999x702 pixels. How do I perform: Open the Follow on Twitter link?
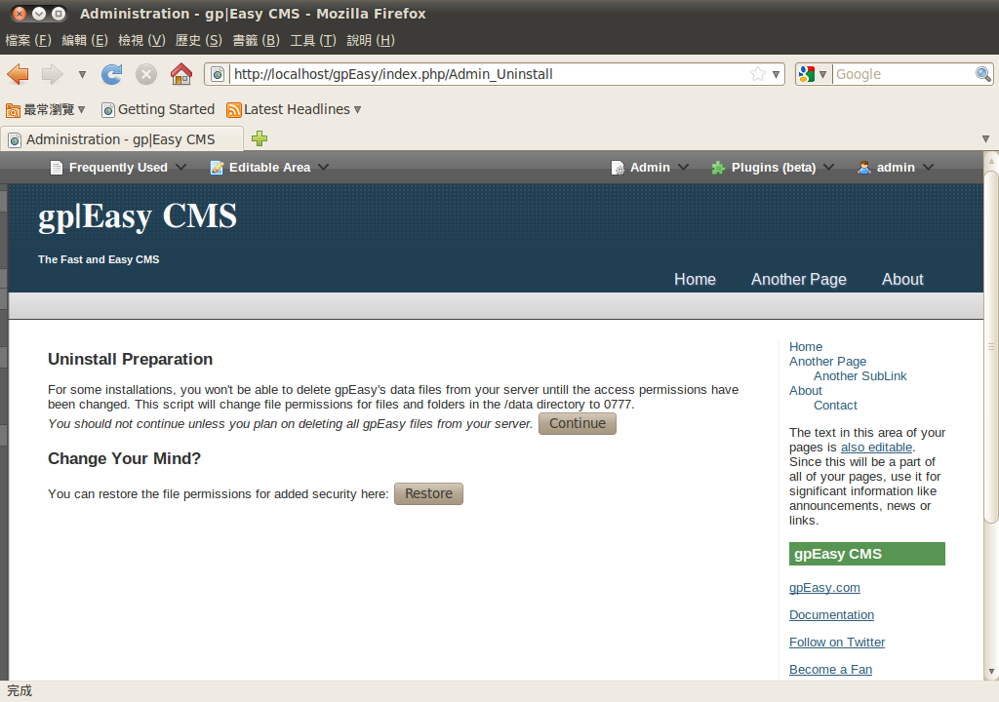[836, 643]
